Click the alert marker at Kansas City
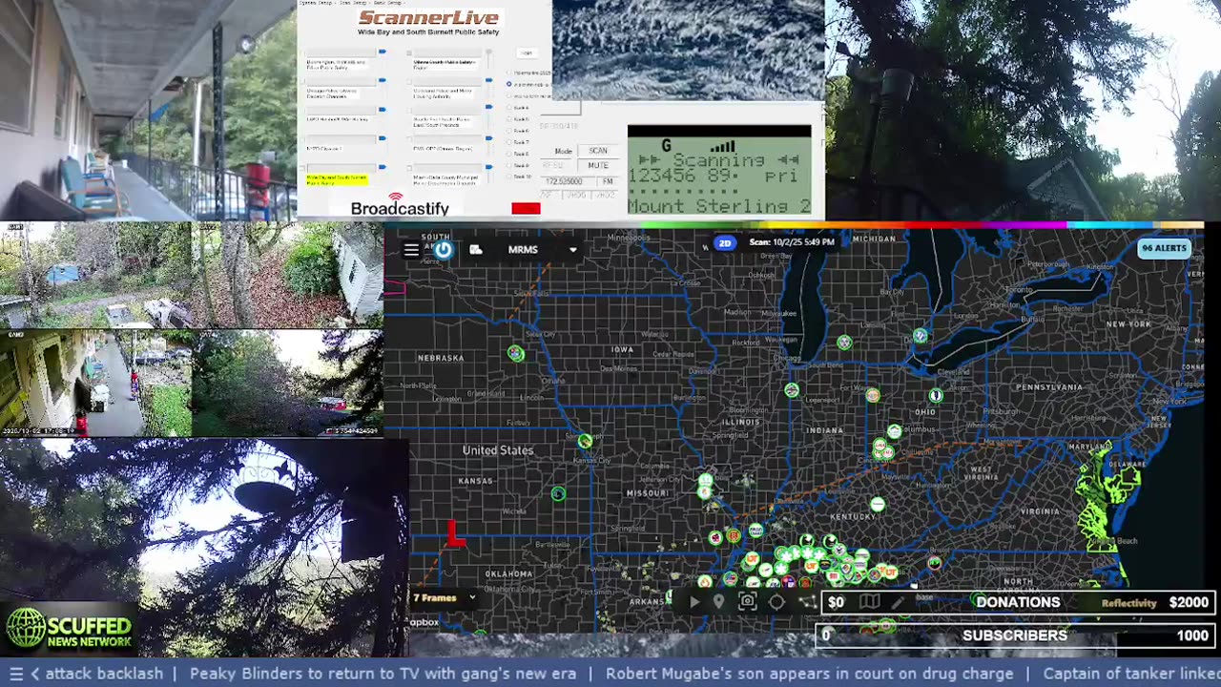This screenshot has width=1221, height=687. pos(585,441)
